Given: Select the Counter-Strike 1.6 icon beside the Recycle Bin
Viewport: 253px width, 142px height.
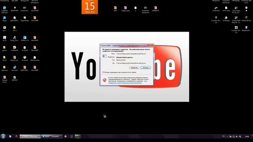Looking at the screenshot, I should [236, 30].
